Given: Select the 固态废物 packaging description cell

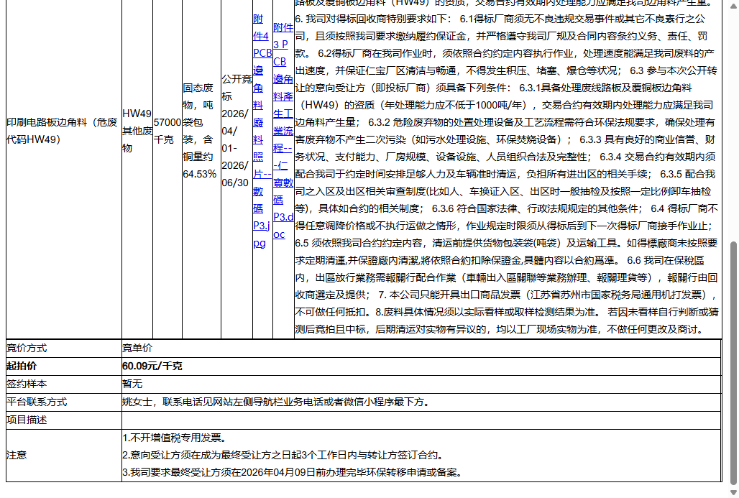Looking at the screenshot, I should [200, 131].
